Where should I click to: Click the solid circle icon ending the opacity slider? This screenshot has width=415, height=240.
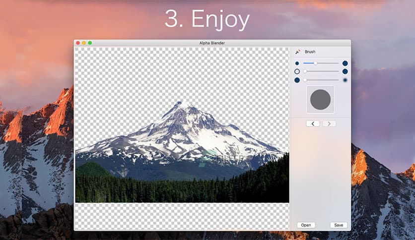[345, 71]
